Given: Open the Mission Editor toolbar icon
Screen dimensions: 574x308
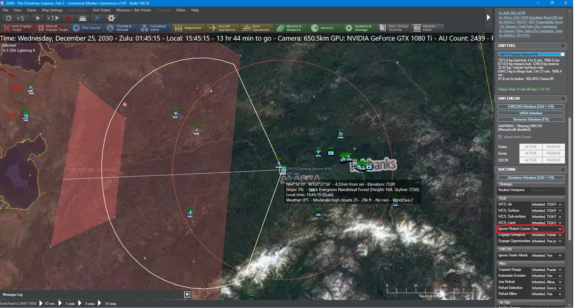Looking at the screenshot, I should [x=425, y=28].
